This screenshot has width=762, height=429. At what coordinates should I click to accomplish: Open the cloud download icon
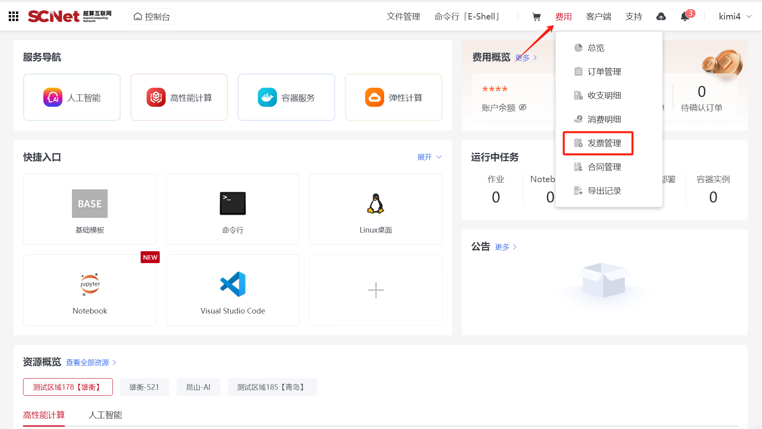click(x=661, y=17)
